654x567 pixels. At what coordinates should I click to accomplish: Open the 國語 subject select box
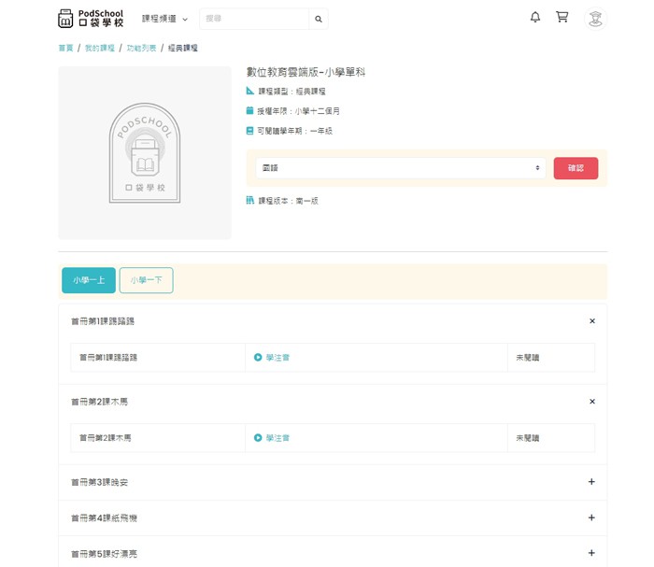401,168
